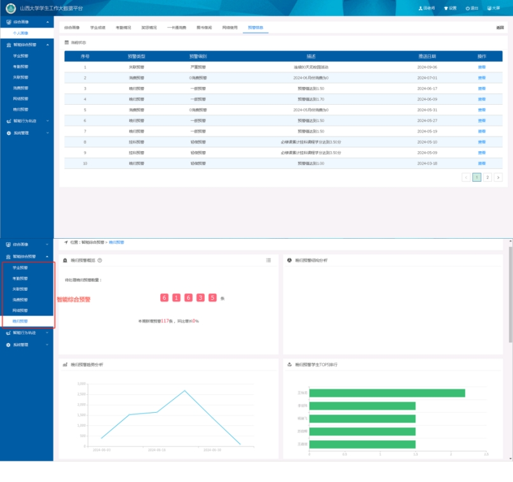Open the 大屏 big-screen view icon
Image resolution: width=513 pixels, height=482 pixels.
[x=489, y=8]
